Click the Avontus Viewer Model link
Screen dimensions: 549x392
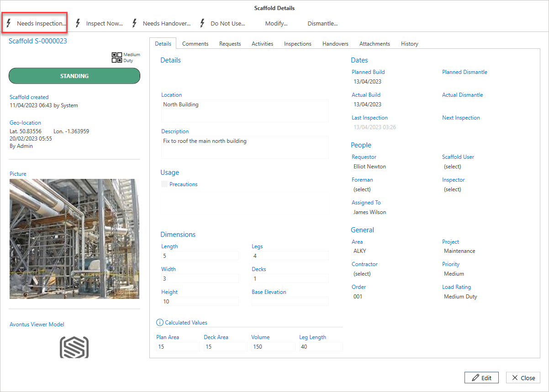pyautogui.click(x=37, y=324)
